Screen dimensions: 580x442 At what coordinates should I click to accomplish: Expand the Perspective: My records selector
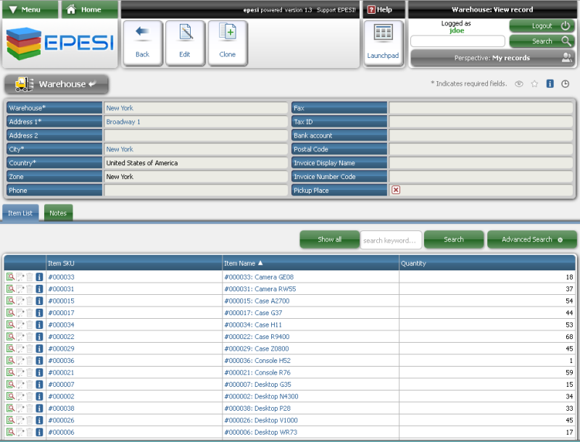[492, 58]
